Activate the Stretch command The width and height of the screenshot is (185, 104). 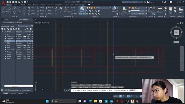(32, 14)
